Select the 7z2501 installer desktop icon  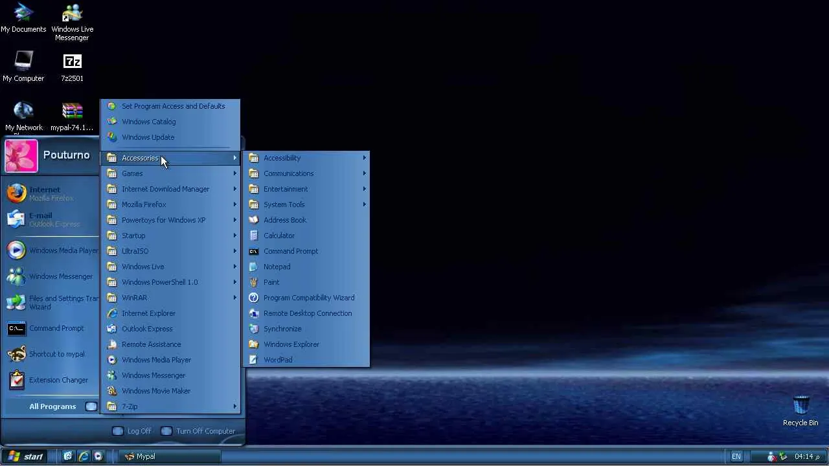[x=72, y=67]
